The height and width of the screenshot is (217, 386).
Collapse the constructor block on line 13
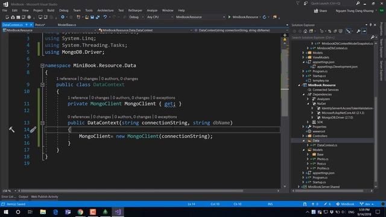(x=42, y=123)
